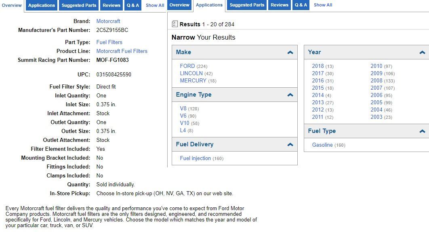Open the left Suggested Parts tab
The height and width of the screenshot is (232, 429).
point(79,5)
